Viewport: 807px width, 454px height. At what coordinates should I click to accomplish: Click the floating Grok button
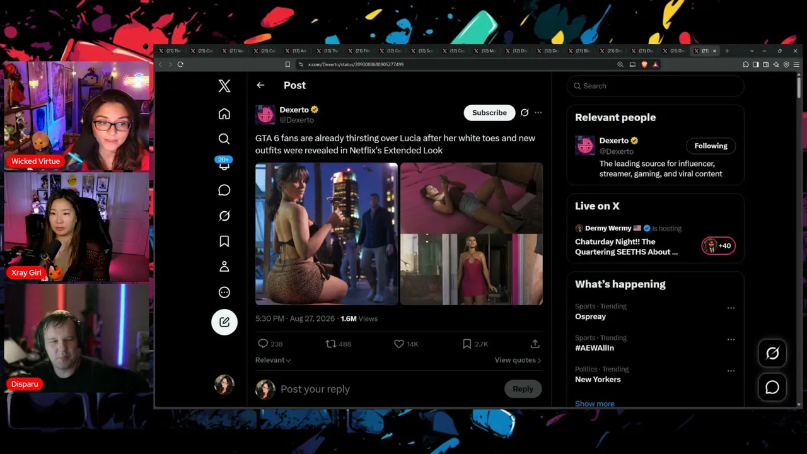(x=772, y=354)
